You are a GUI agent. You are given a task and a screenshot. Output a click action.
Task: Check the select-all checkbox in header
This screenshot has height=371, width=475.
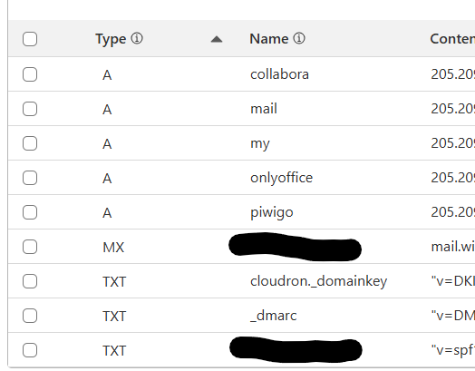pyautogui.click(x=30, y=39)
